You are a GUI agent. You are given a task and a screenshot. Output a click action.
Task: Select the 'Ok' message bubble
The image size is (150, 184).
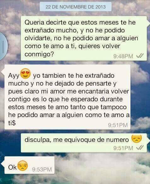[30, 165]
